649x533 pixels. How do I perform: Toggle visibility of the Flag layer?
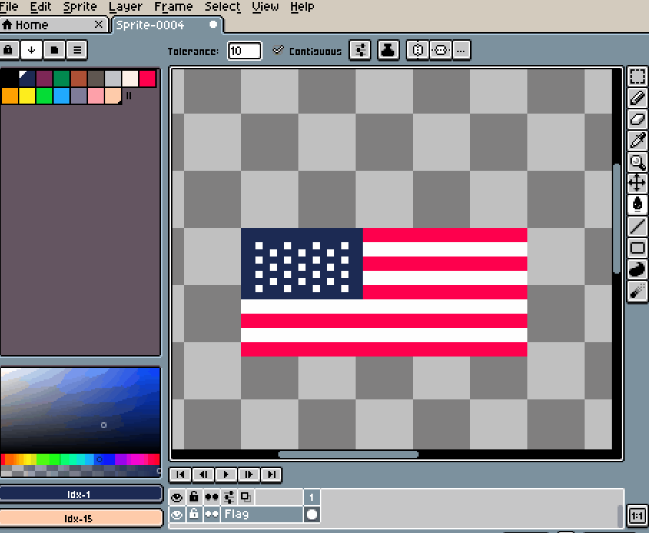click(177, 514)
